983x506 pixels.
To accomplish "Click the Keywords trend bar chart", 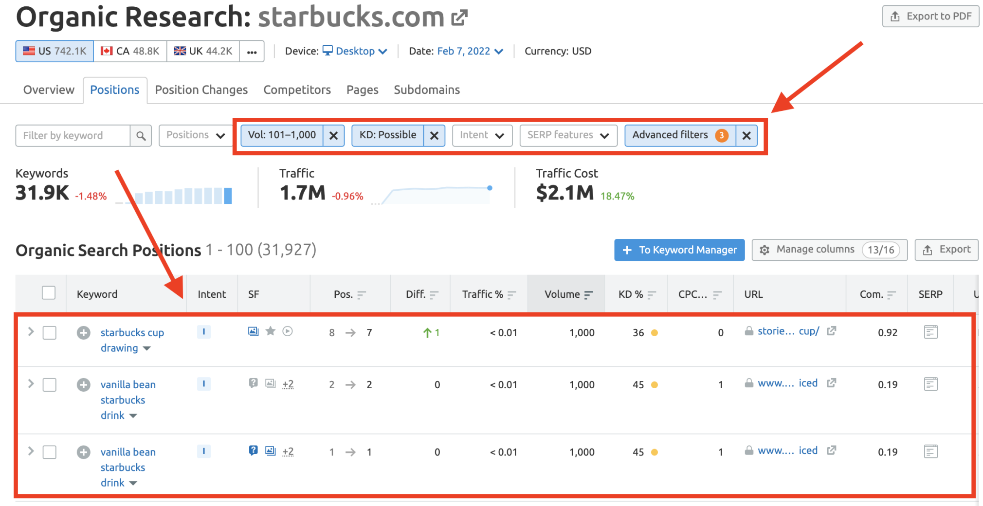I will point(174,196).
